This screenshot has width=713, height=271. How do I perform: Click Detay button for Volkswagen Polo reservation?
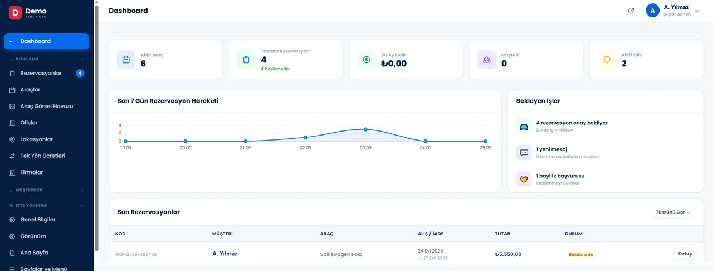(685, 254)
